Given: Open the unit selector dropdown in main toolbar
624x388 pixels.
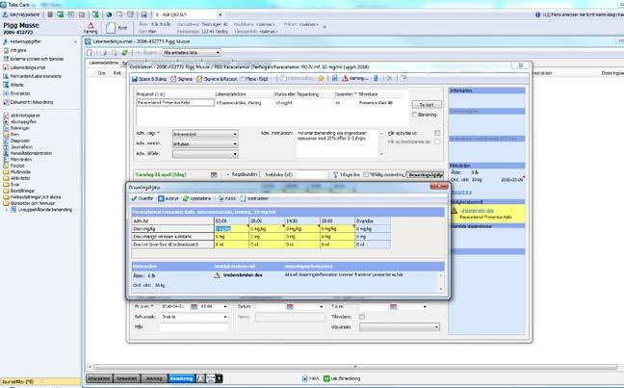Looking at the screenshot, I should pyautogui.click(x=221, y=14).
